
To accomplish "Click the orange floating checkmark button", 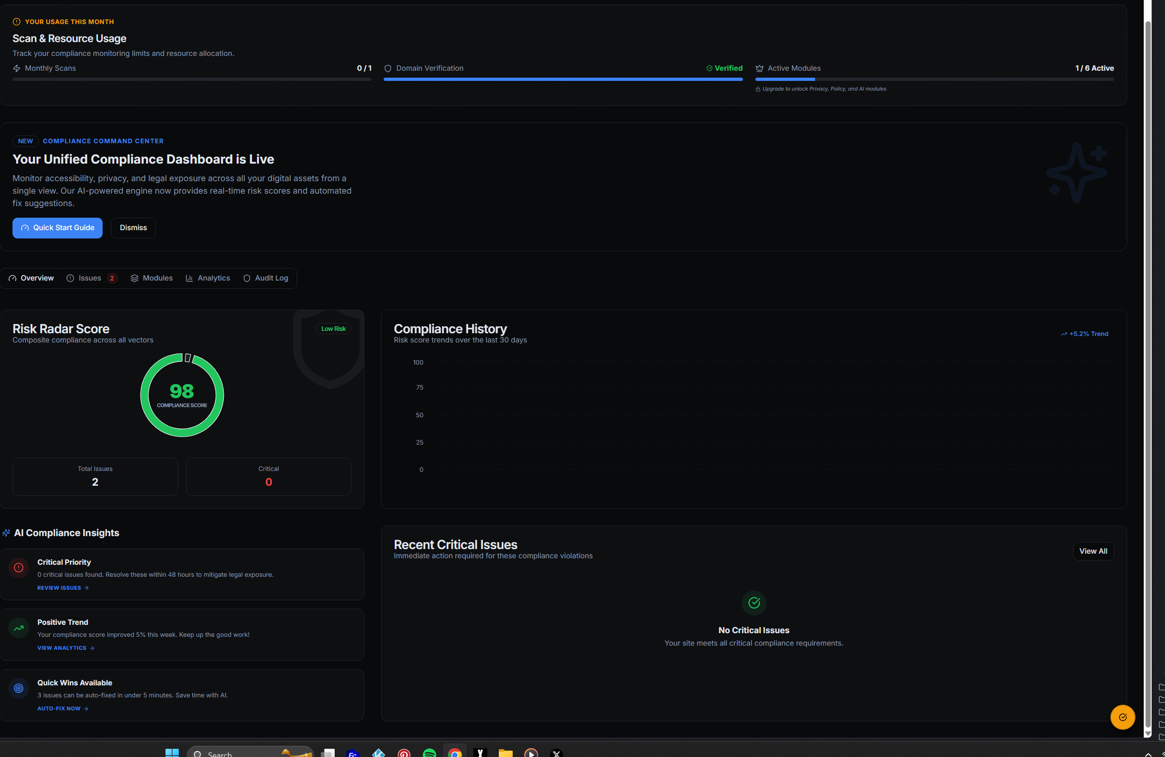I will pyautogui.click(x=1122, y=717).
